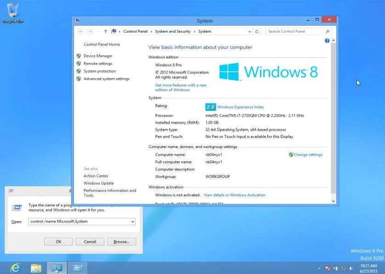Click Cancel in the Run dialog
The height and width of the screenshot is (274, 385).
point(90,241)
